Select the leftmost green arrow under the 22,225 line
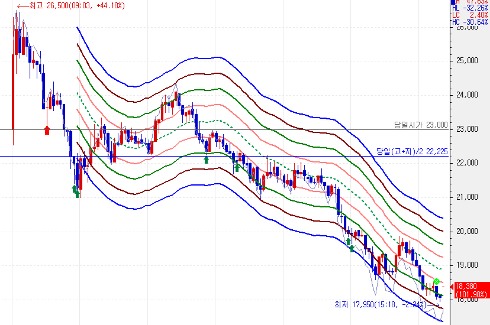The width and height of the screenshot is (490, 325). [x=206, y=159]
